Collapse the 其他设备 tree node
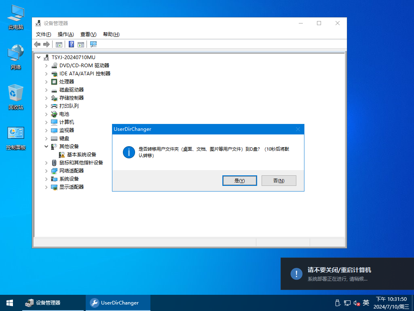The width and height of the screenshot is (414, 311). (x=46, y=147)
